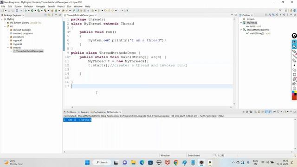Screen dimensions: 297x167
Task: Click the Windows Start button
Action: (87, 162)
